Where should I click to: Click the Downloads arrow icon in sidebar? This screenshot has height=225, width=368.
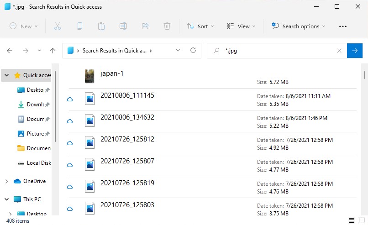pyautogui.click(x=21, y=105)
